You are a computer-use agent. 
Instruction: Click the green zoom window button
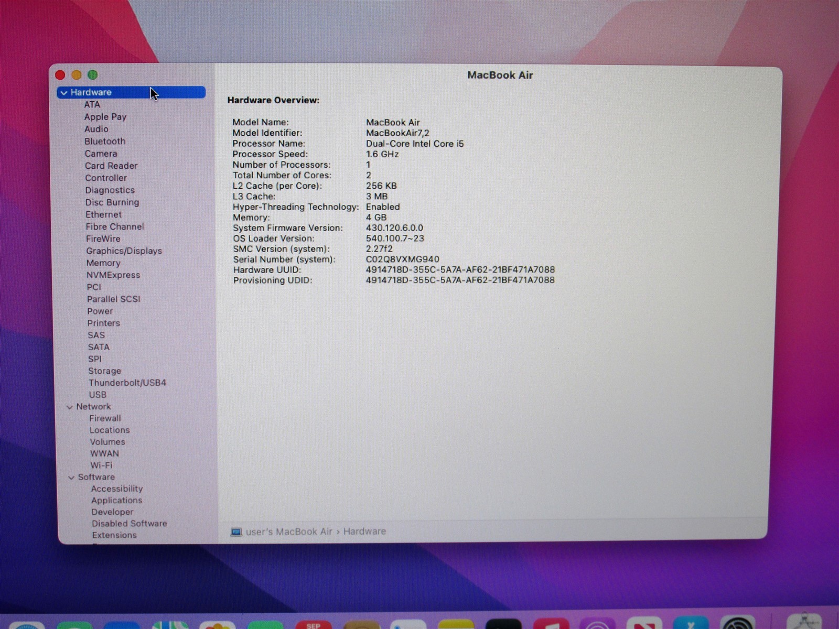93,75
